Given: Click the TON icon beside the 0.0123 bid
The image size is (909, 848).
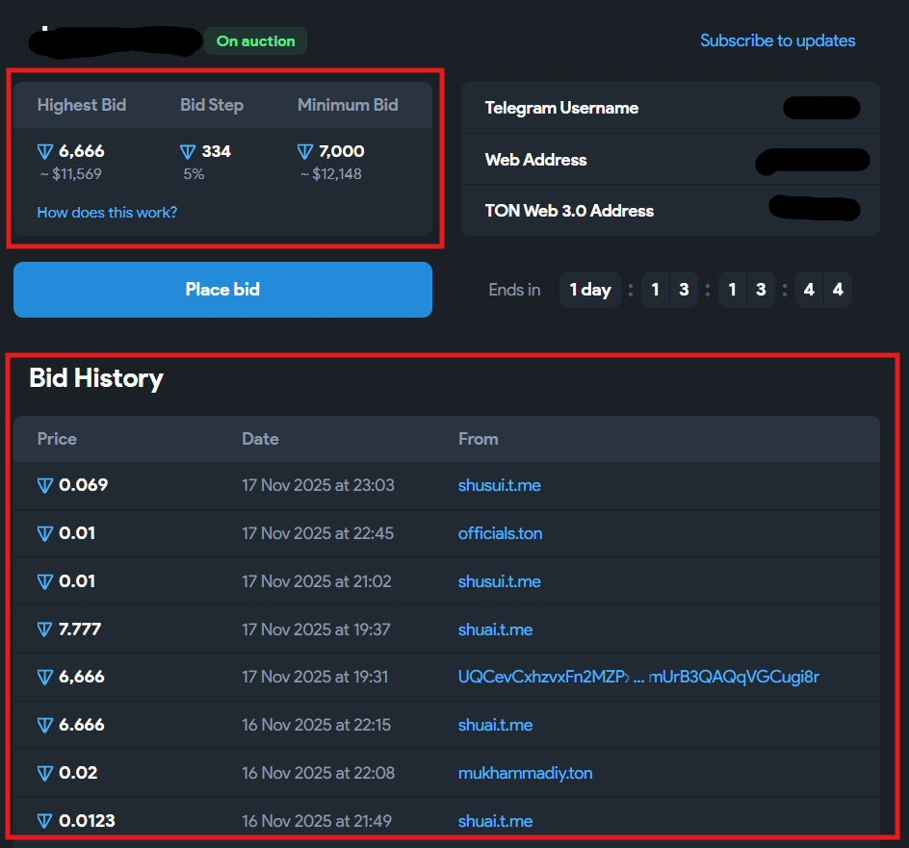Looking at the screenshot, I should coord(45,821).
